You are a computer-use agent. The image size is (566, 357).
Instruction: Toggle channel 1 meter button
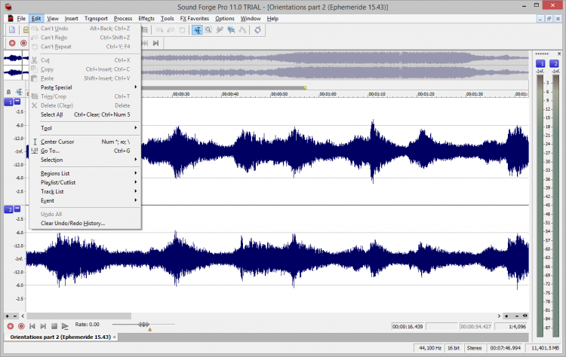[x=540, y=65]
